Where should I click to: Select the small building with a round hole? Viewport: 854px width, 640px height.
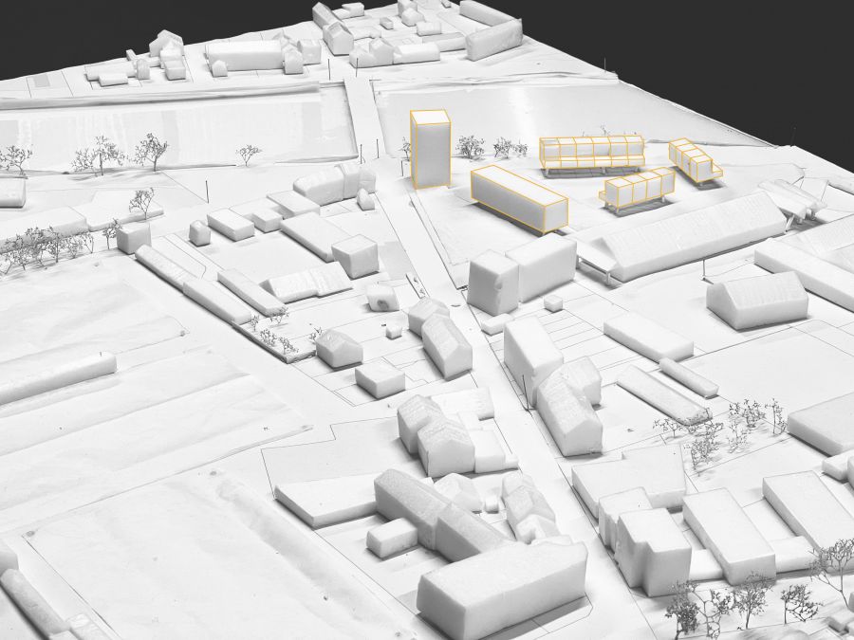pyautogui.click(x=381, y=297)
